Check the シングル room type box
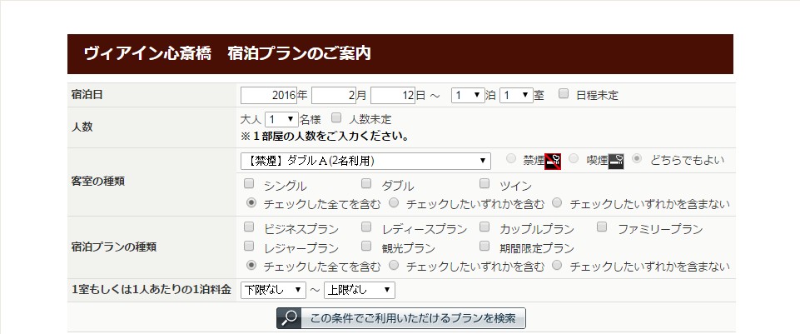The height and width of the screenshot is (334, 800). (249, 183)
